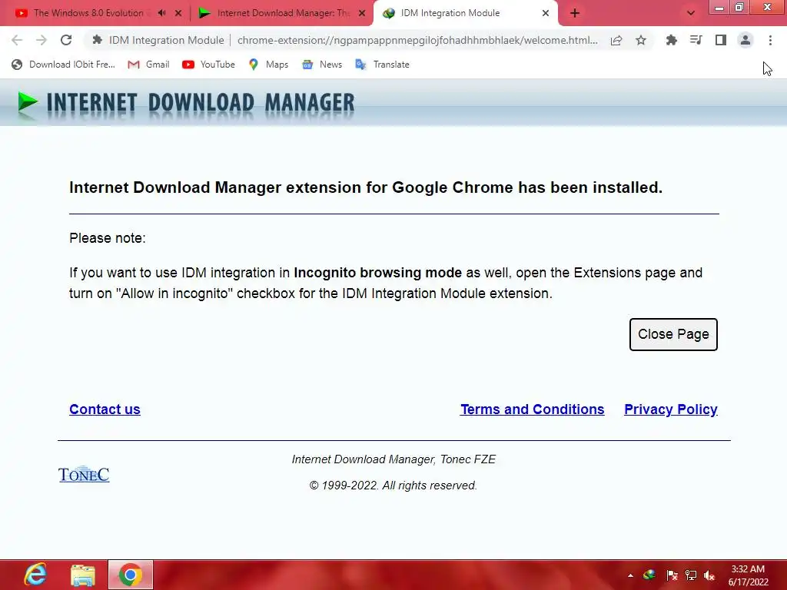Launch Internet Explorer from taskbar
This screenshot has width=787, height=590.
[x=35, y=575]
